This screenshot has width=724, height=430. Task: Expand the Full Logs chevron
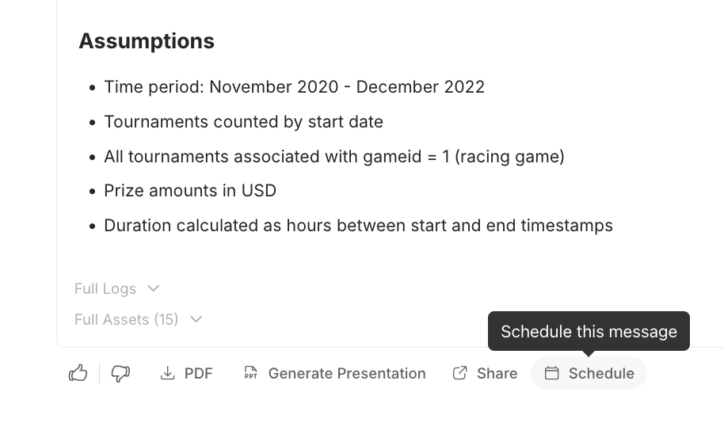coord(154,288)
